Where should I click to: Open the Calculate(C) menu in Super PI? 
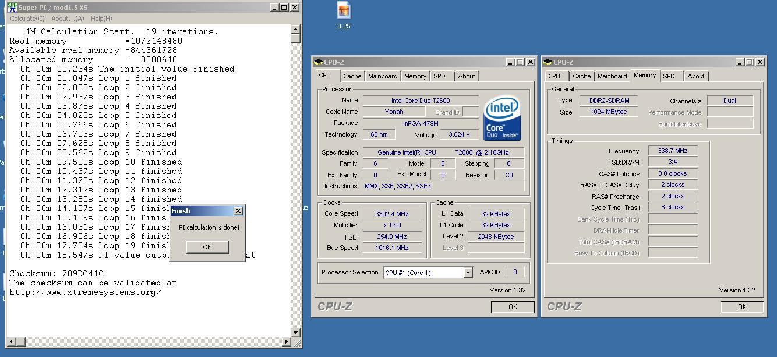click(27, 19)
